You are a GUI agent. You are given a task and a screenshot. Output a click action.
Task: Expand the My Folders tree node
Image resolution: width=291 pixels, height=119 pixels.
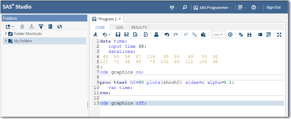[6, 41]
